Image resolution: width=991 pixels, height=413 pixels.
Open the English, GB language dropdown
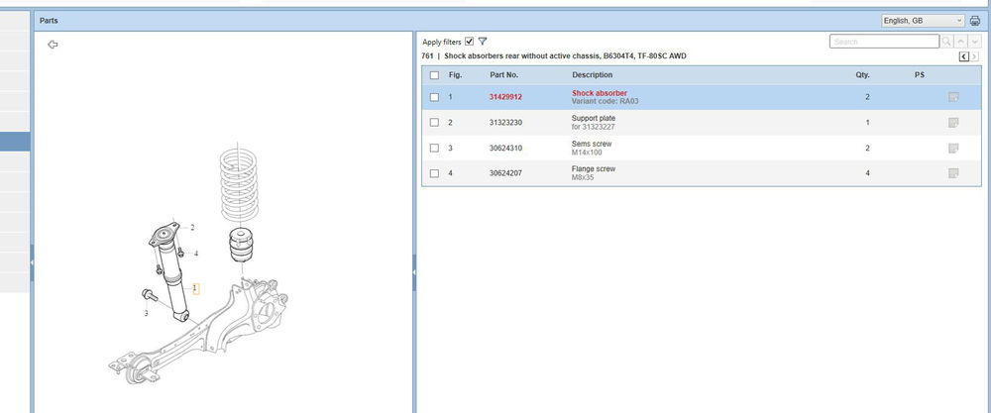click(922, 21)
